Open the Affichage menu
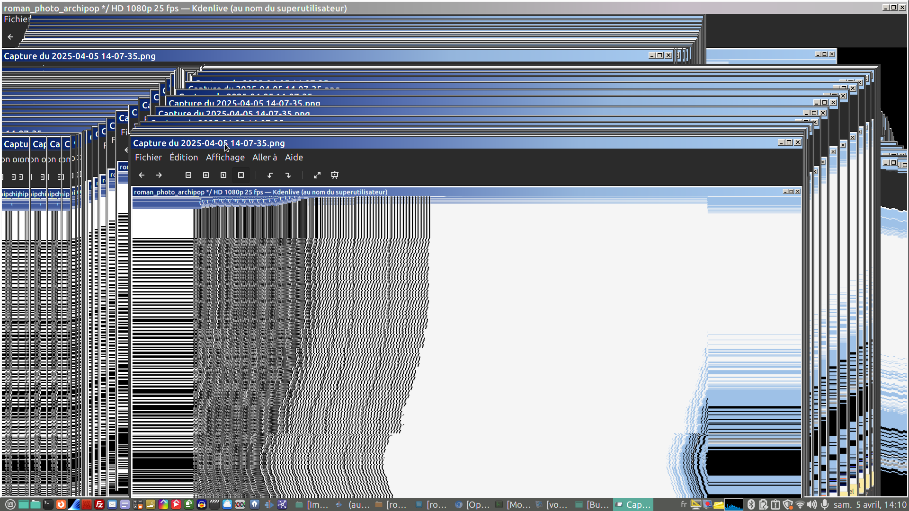 coord(225,158)
